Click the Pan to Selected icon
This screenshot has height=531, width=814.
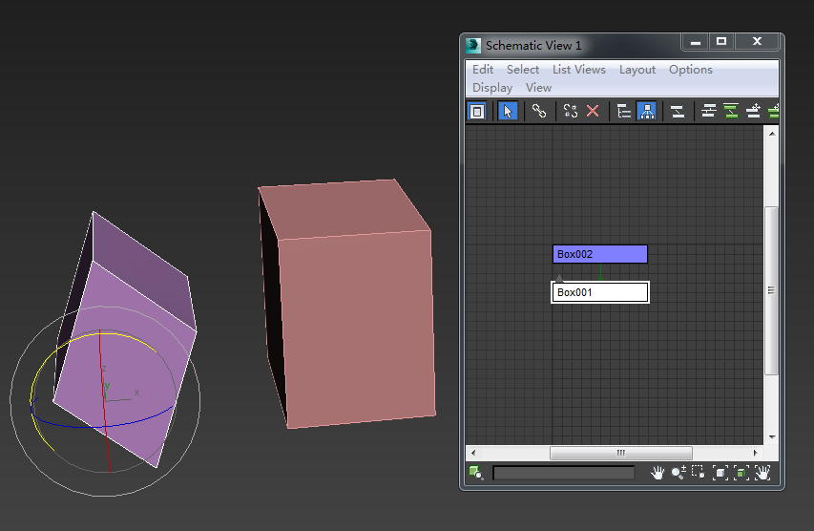tap(762, 473)
